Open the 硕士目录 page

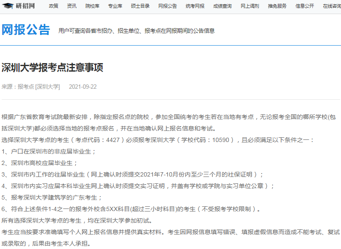(140, 6)
